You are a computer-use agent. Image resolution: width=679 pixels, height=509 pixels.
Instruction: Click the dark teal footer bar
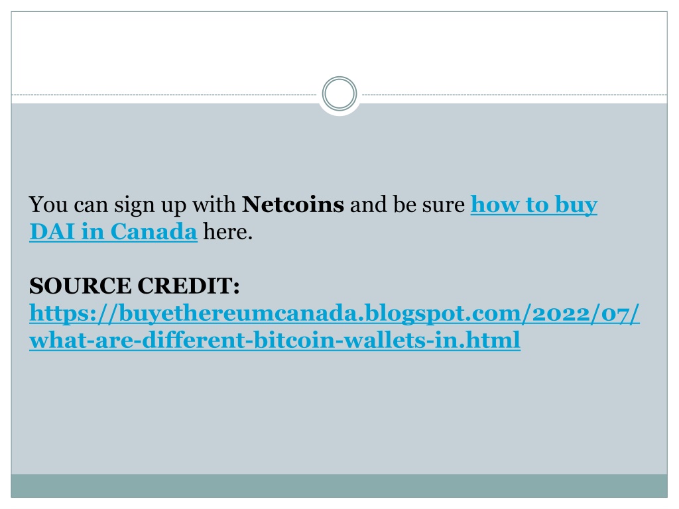pos(339,486)
